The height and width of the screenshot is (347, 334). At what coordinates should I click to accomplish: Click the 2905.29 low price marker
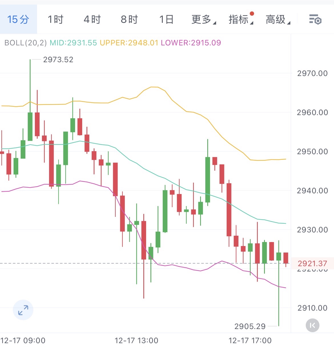[250, 326]
